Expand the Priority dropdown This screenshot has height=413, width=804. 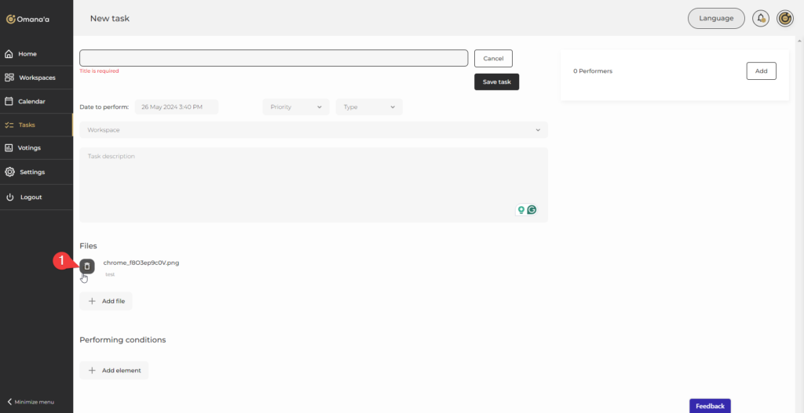click(296, 107)
